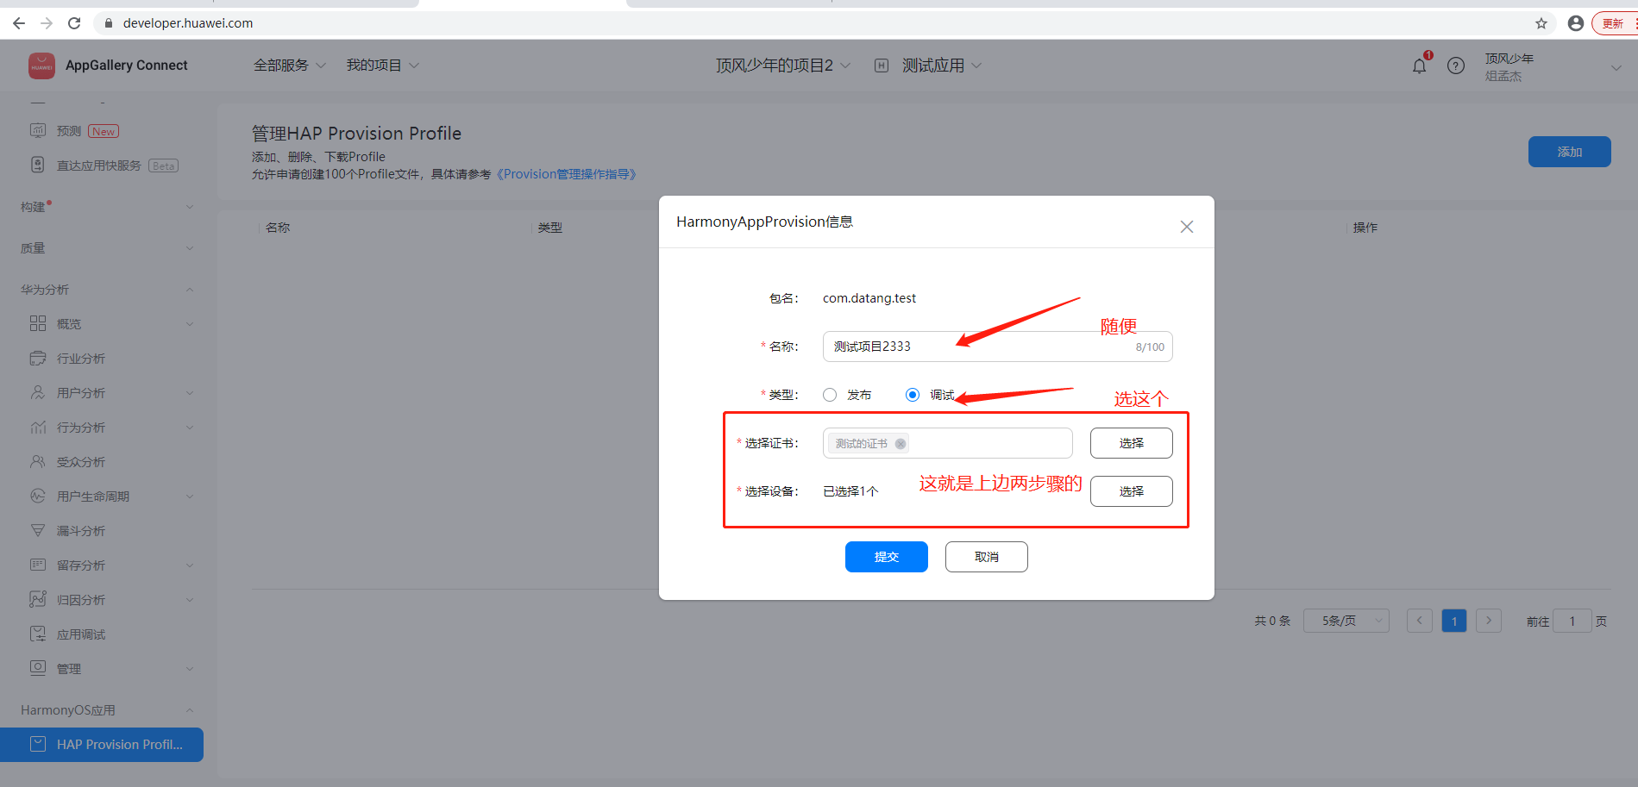The height and width of the screenshot is (787, 1638).
Task: Click the 用户生命周期 icon
Action: coord(38,496)
